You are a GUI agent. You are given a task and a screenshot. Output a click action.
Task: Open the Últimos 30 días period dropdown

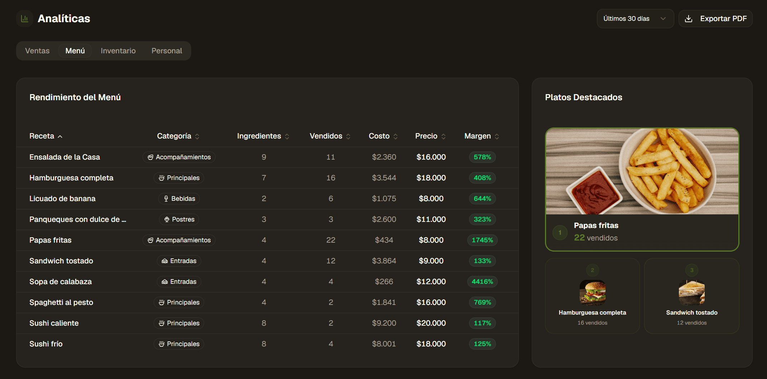tap(635, 19)
